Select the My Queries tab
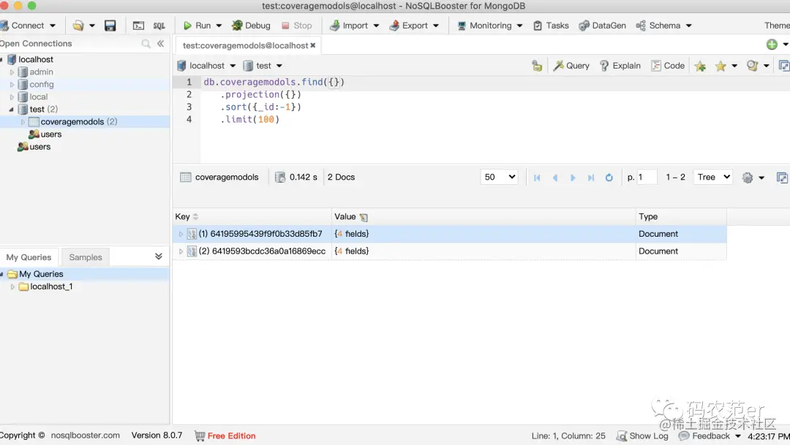Screen dimensions: 790x445 tap(29, 257)
